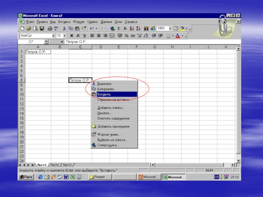Click the AutoSum sigma icon
The width and height of the screenshot is (263, 197).
pyautogui.click(x=119, y=29)
